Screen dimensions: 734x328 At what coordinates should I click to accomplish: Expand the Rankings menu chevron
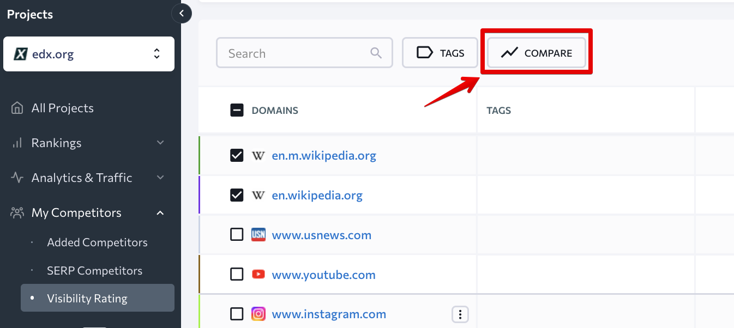(x=160, y=143)
